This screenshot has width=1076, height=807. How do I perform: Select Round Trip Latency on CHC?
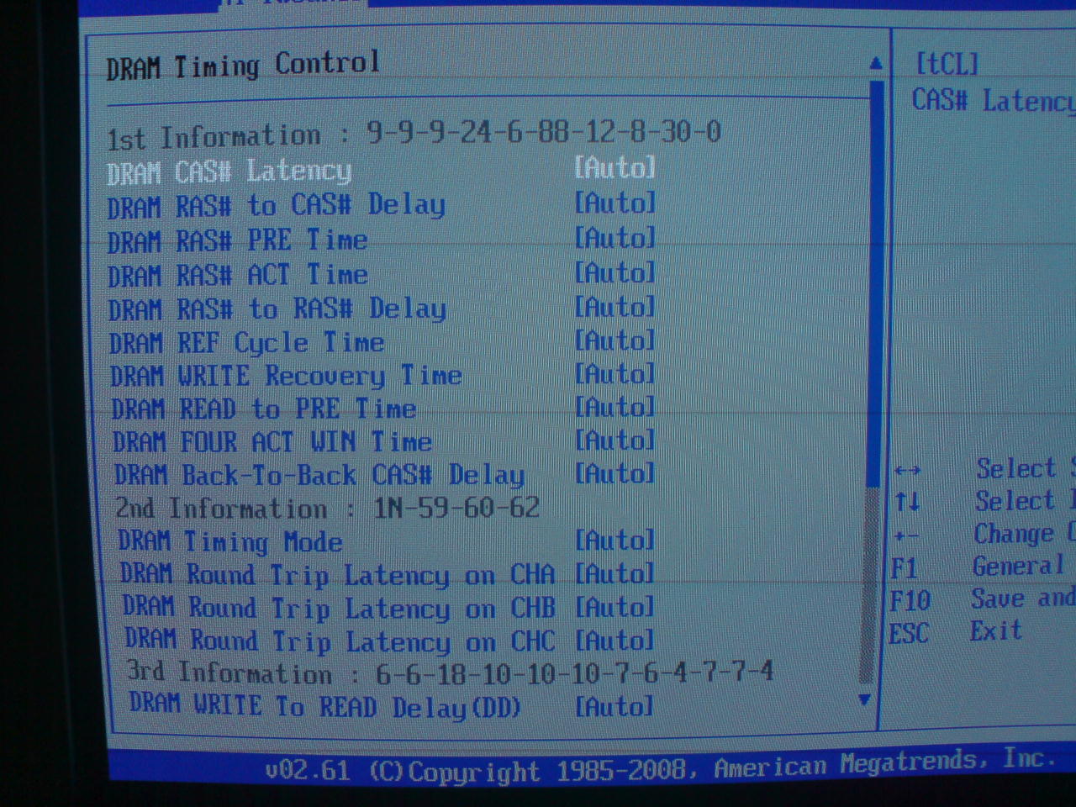tap(340, 641)
